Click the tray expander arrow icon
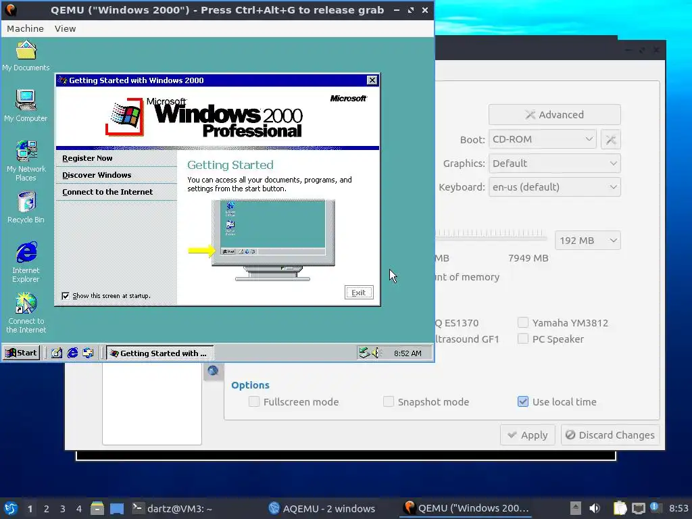Image resolution: width=692 pixels, height=519 pixels. coord(576,508)
